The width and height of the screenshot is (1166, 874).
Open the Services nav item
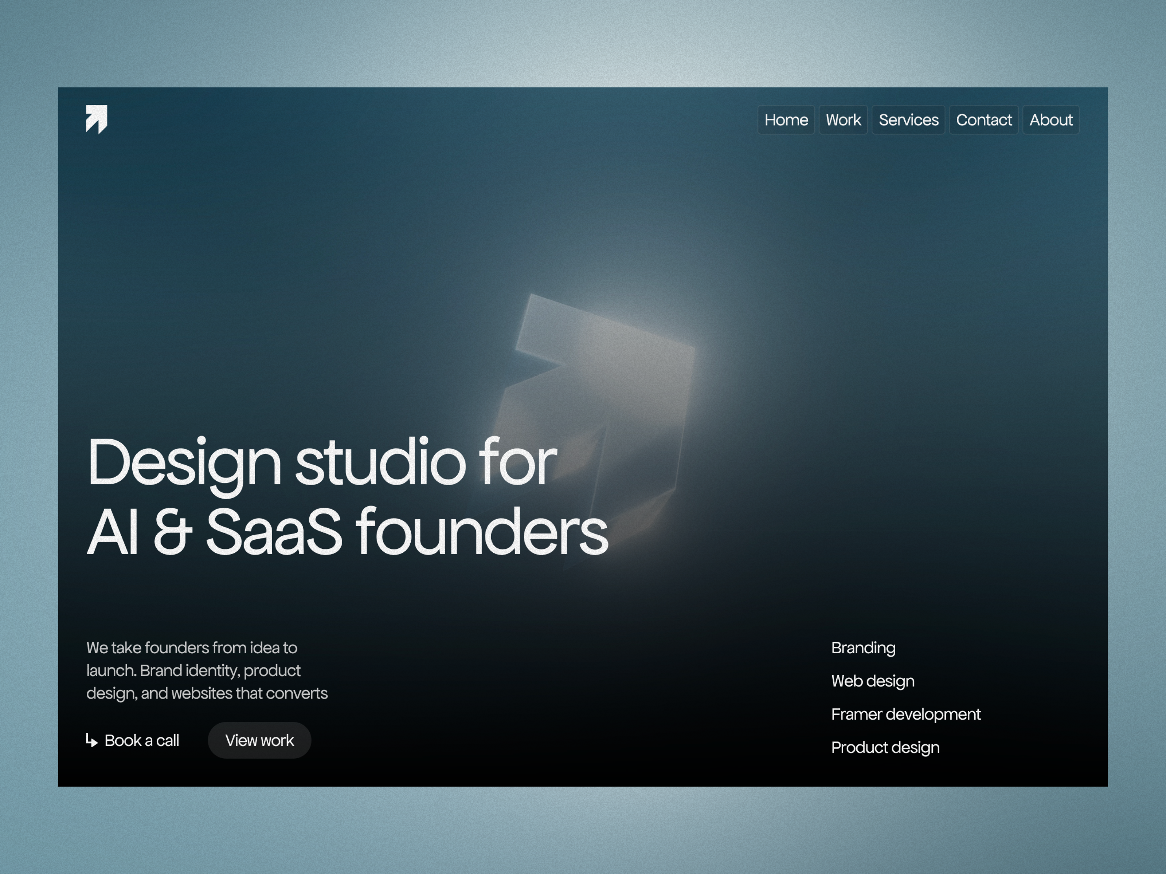click(x=908, y=119)
